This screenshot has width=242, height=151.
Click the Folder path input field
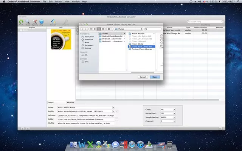coord(86,119)
